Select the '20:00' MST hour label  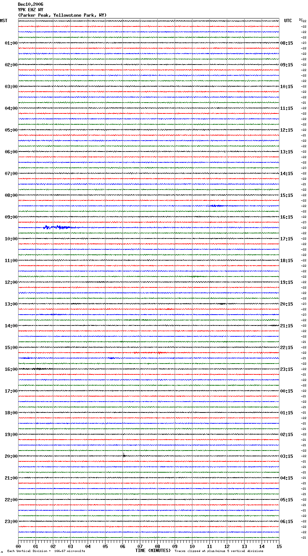(11, 456)
